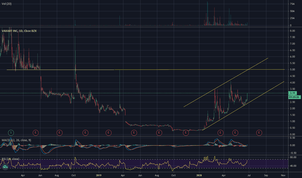Click the Nov label on the time axis
302x178 pixels.
[283, 175]
